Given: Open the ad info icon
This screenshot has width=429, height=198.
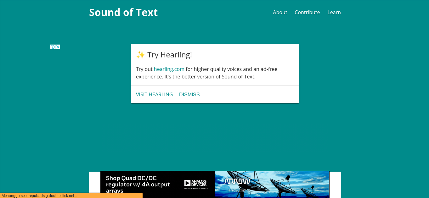Looking at the screenshot, I should [x=53, y=47].
